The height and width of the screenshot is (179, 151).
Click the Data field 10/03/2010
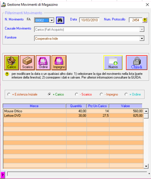click(89, 20)
